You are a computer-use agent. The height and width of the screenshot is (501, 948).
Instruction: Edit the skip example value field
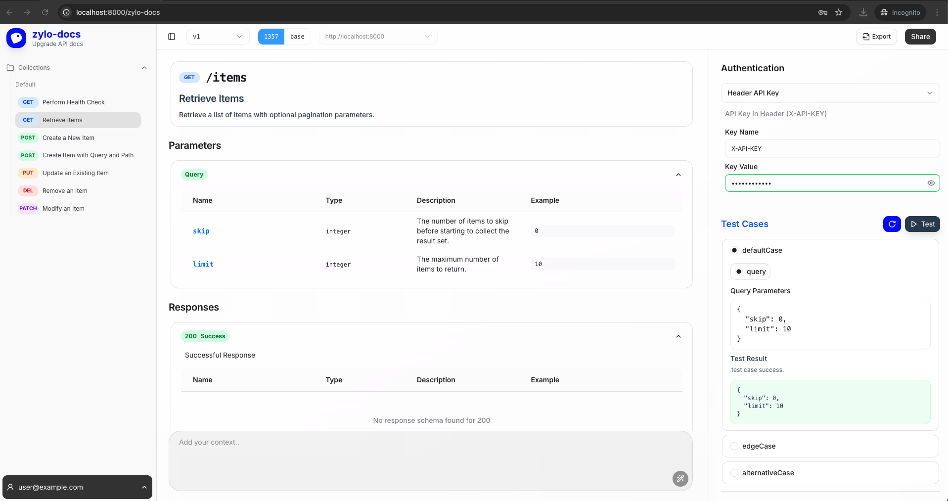[602, 231]
